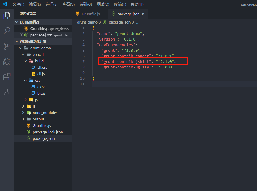This screenshot has height=191, width=257.
Task: Expand the node_modules folder
Action: (x=23, y=113)
